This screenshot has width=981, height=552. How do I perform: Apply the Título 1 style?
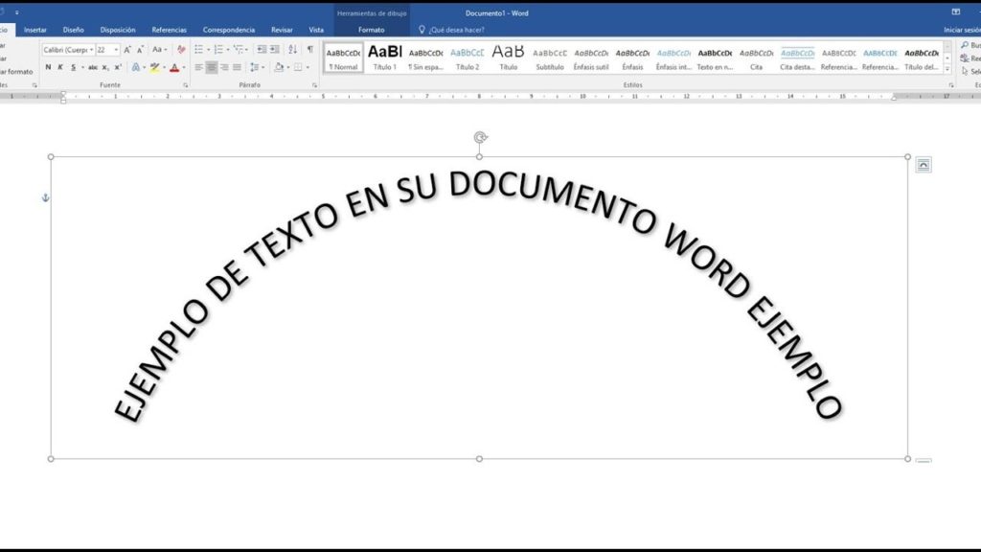point(385,57)
